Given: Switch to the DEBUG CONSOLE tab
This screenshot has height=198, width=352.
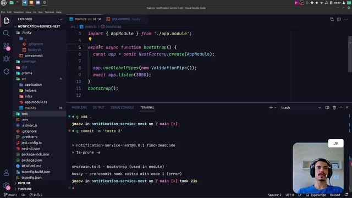Looking at the screenshot, I should [x=122, y=108].
